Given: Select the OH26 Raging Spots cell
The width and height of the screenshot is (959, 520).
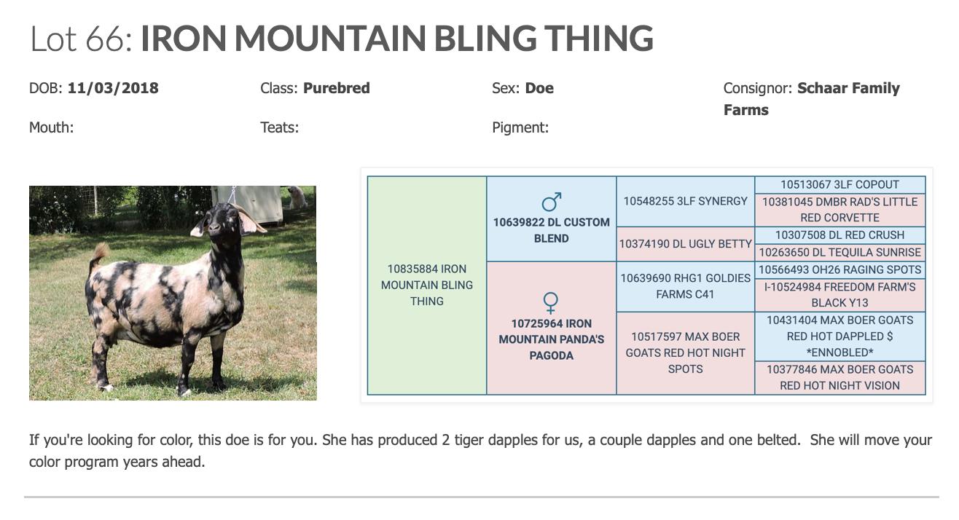Looking at the screenshot, I should (x=840, y=269).
